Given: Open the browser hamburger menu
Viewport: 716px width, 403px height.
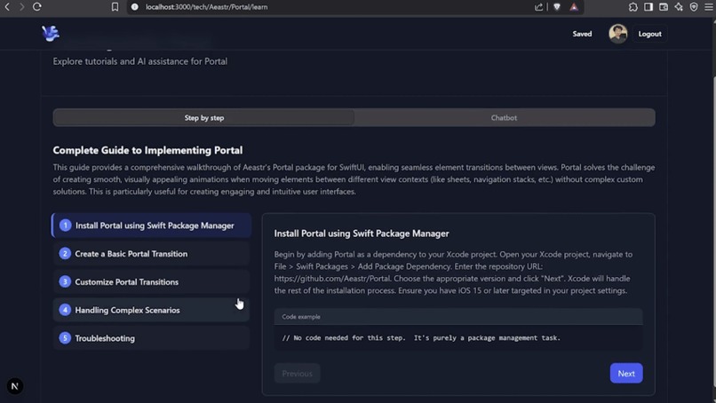Looking at the screenshot, I should 709,7.
